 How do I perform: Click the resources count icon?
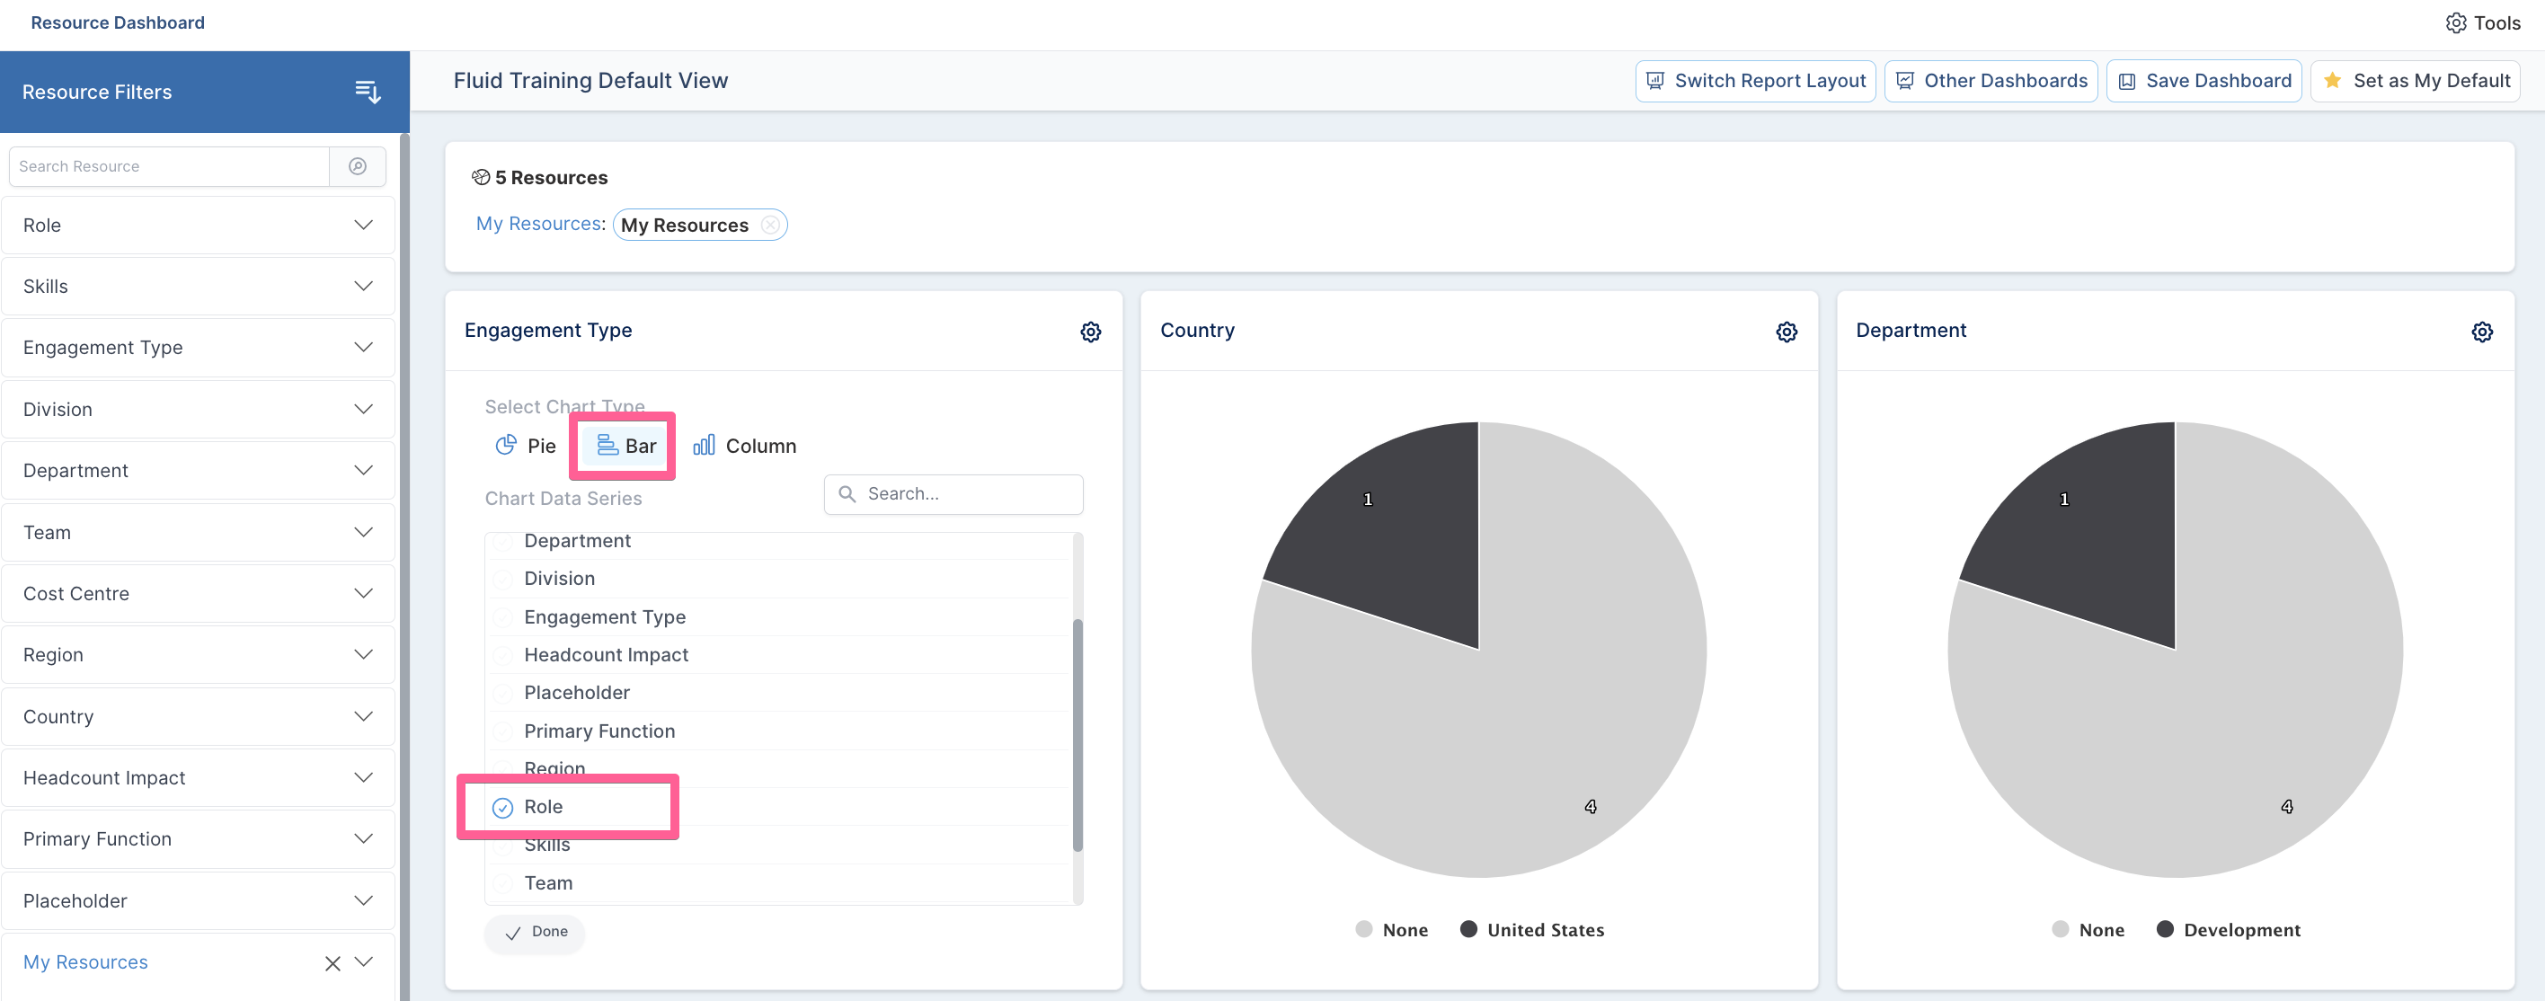pos(480,177)
